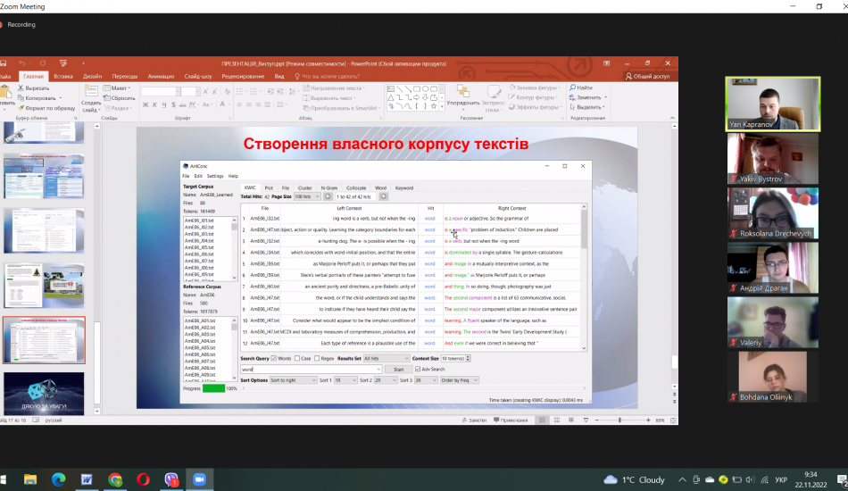This screenshot has width=848, height=491.
Task: Click the Word icon in the taskbar
Action: pos(87,479)
